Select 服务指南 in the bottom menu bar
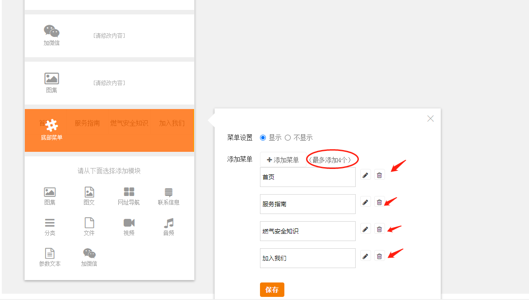The height and width of the screenshot is (305, 529). [x=87, y=123]
